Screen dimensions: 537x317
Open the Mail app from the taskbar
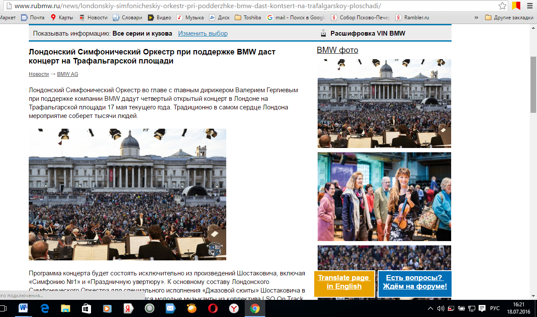coord(171,308)
